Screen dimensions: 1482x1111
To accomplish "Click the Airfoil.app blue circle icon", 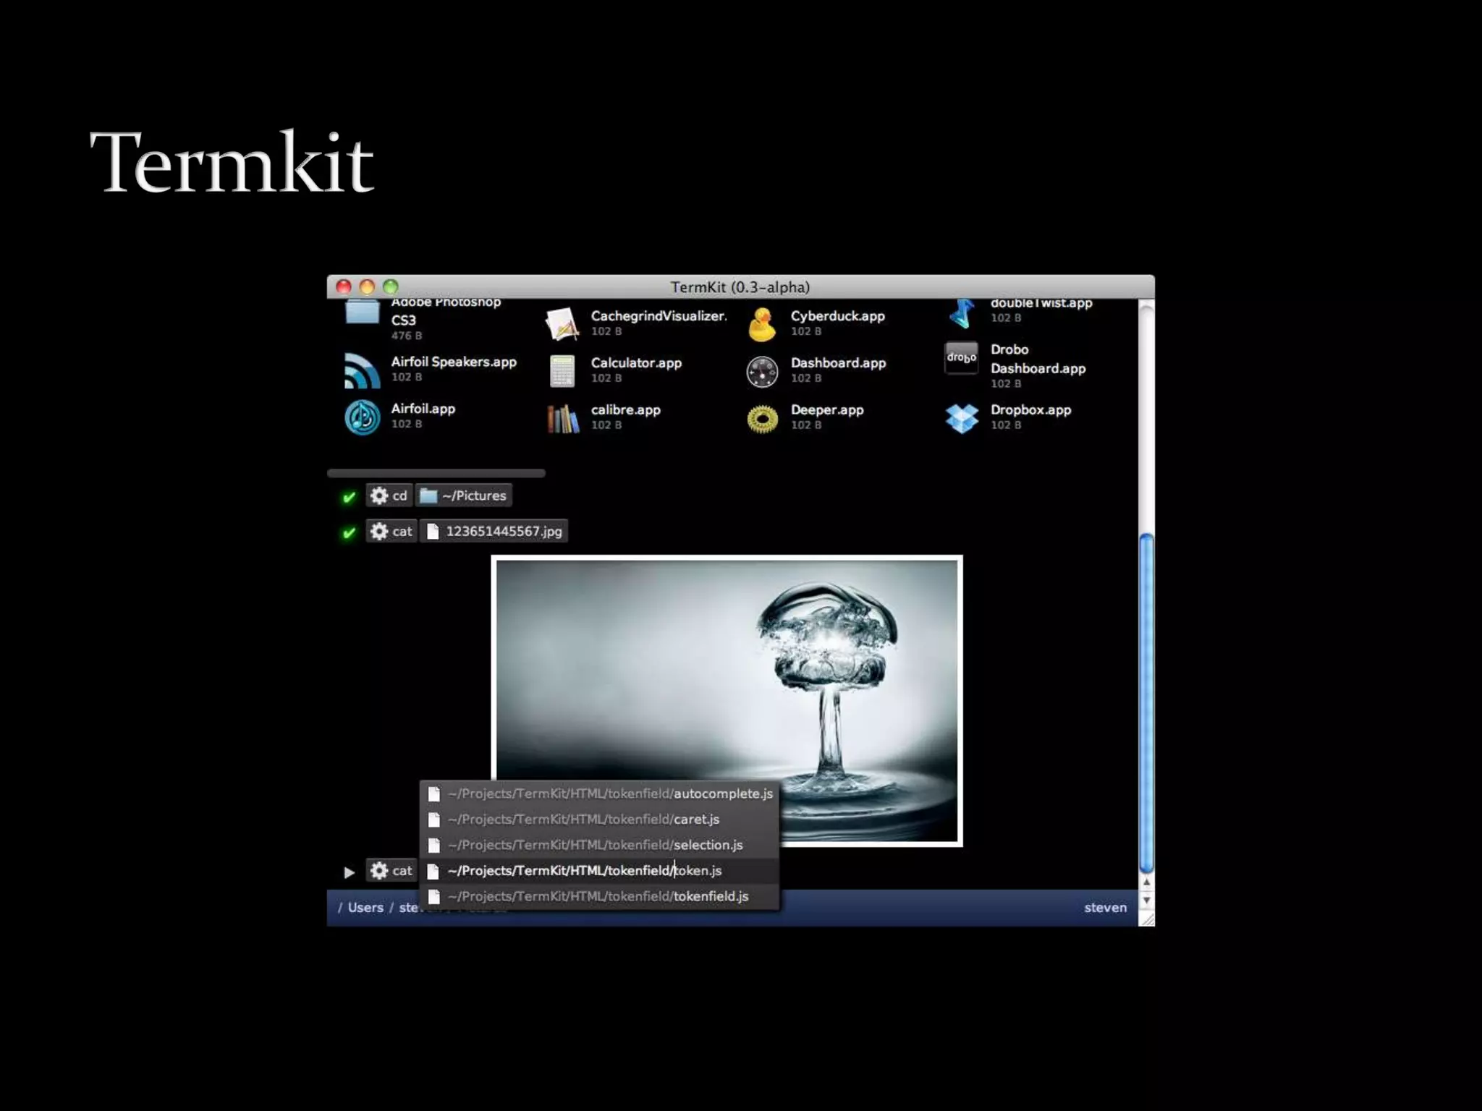I will 362,417.
